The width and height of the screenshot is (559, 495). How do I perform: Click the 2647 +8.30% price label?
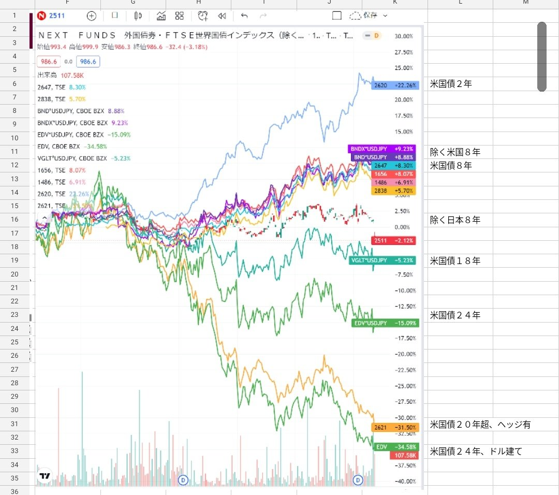point(393,166)
